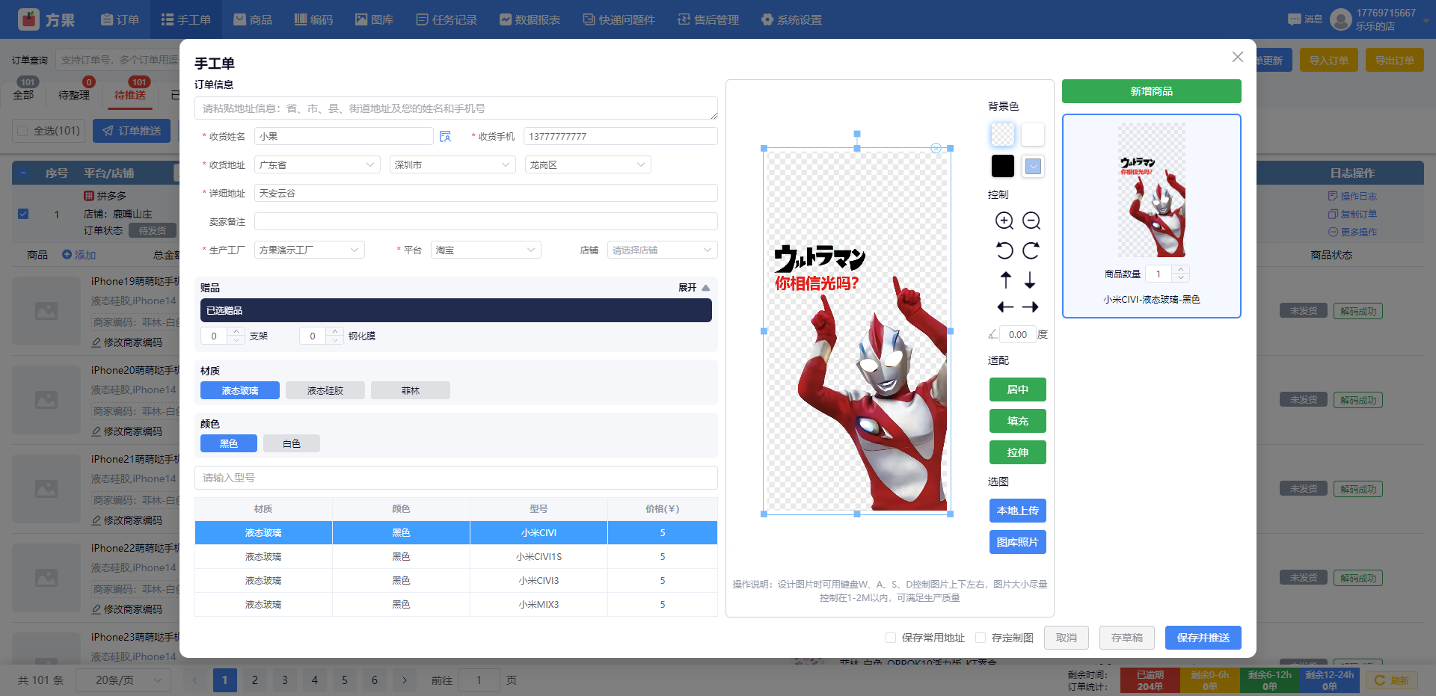This screenshot has width=1436, height=696.
Task: Click the 居中 fit button
Action: pyautogui.click(x=1018, y=389)
